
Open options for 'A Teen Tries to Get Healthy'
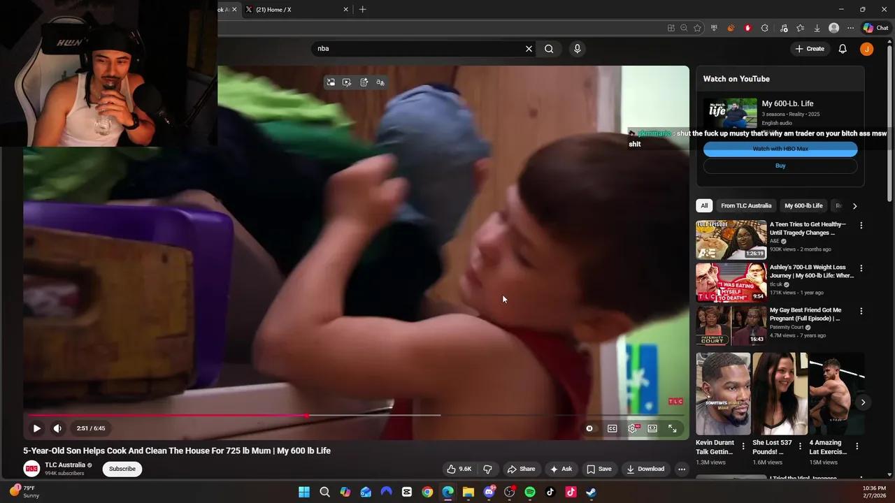click(861, 226)
